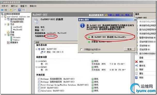Click the 属性 icon in actions pane
The image size is (157, 95).
[x=137, y=74]
